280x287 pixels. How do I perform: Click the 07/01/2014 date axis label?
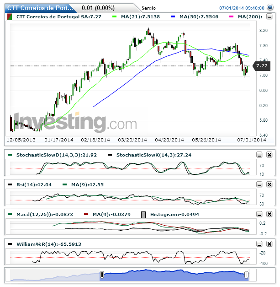(252, 140)
